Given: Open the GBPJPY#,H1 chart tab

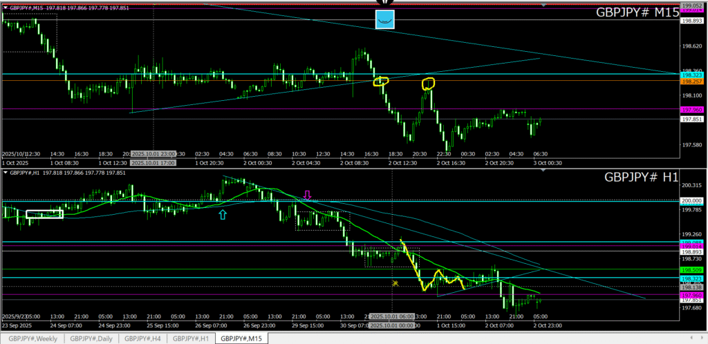Looking at the screenshot, I should coord(192,338).
